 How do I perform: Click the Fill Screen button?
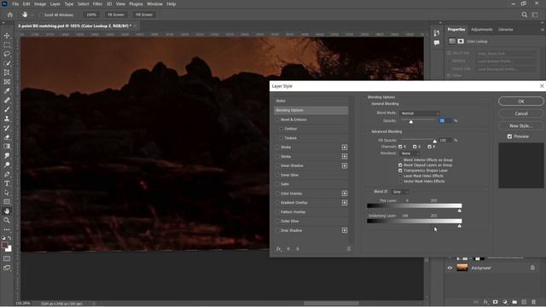(144, 14)
